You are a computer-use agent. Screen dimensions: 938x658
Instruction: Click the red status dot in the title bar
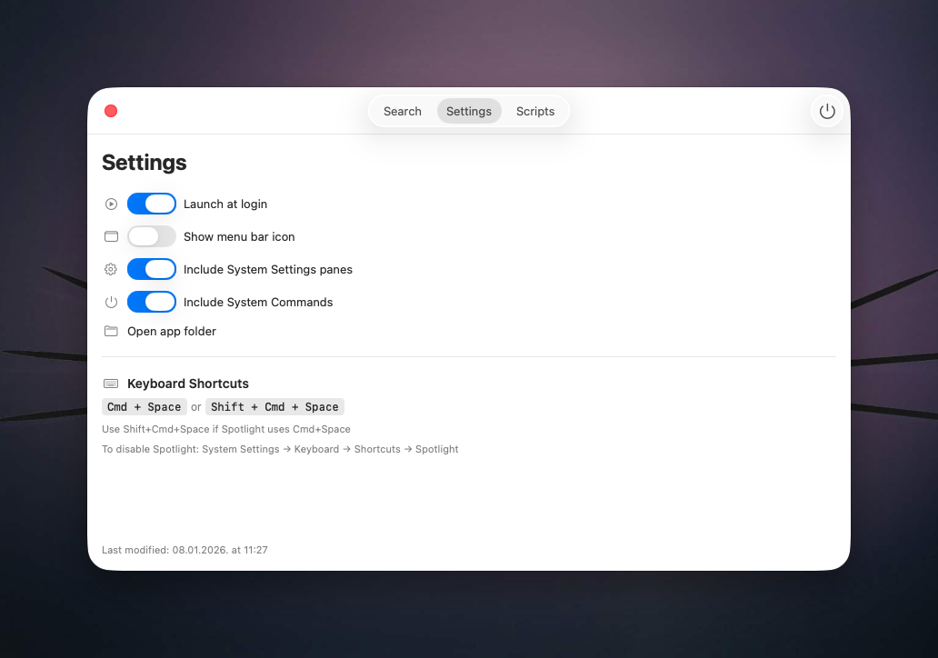111,111
